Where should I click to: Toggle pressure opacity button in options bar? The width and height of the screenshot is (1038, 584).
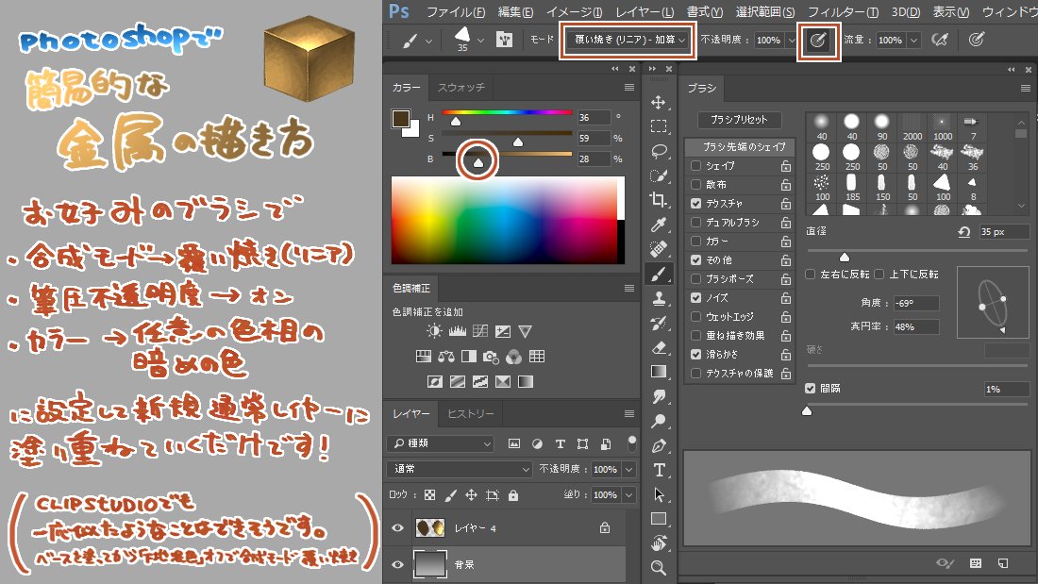pos(818,41)
